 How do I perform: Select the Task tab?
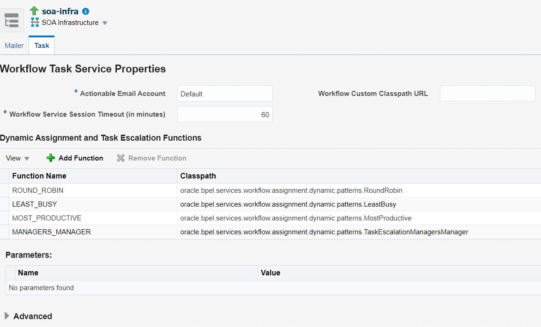42,46
